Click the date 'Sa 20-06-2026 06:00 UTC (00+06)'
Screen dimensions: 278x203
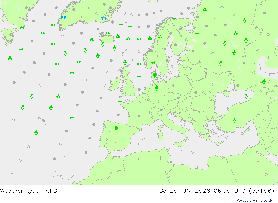coord(217,191)
